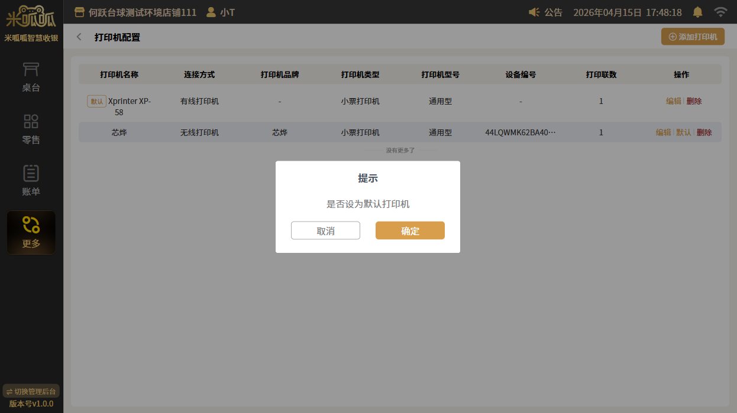Click 默认 for the 芯烨 printer row
This screenshot has width=737, height=413.
click(683, 132)
